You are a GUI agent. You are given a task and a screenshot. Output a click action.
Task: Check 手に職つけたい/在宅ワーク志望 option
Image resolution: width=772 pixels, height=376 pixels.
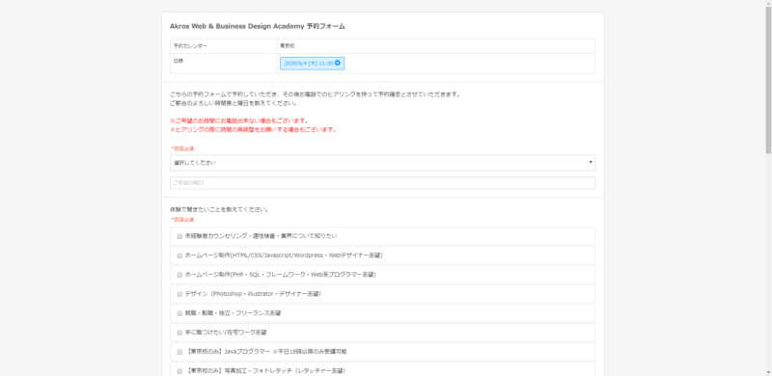pyautogui.click(x=179, y=333)
